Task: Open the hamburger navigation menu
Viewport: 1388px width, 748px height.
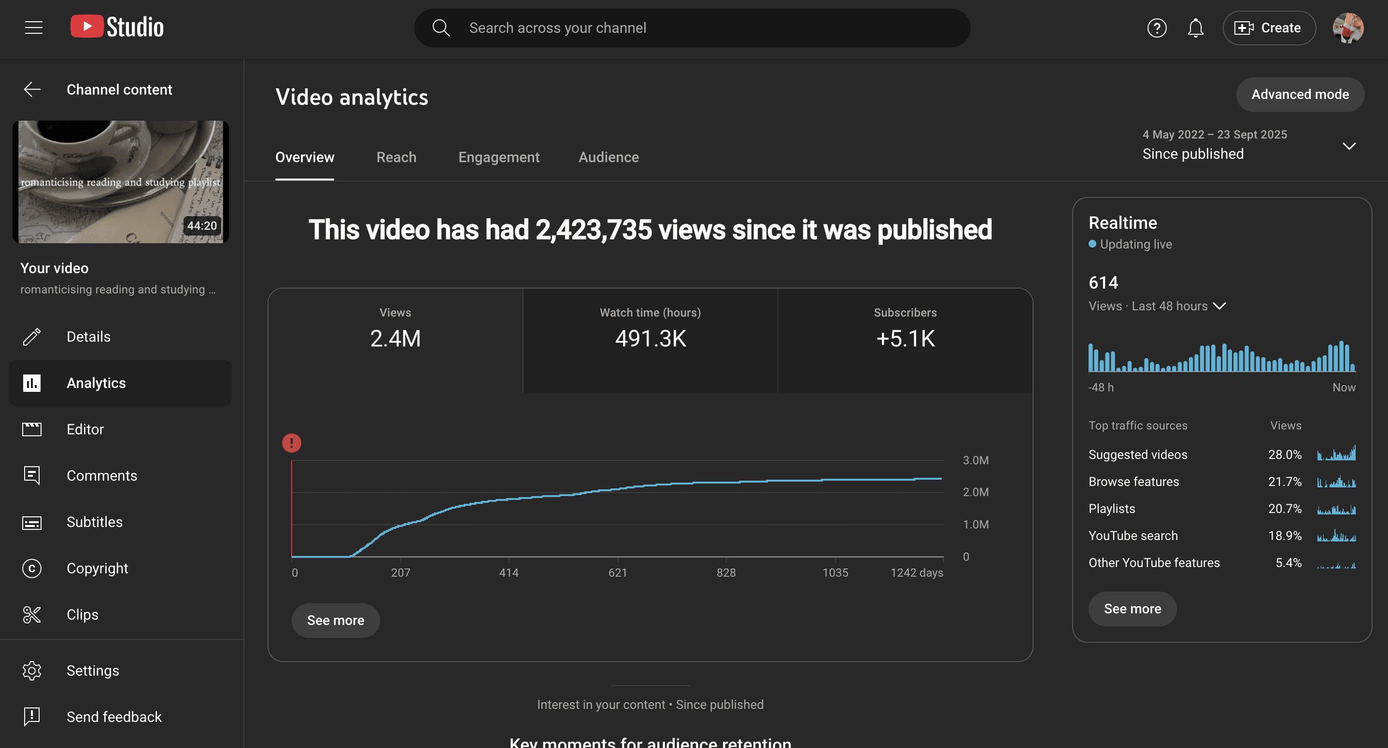Action: coord(33,28)
